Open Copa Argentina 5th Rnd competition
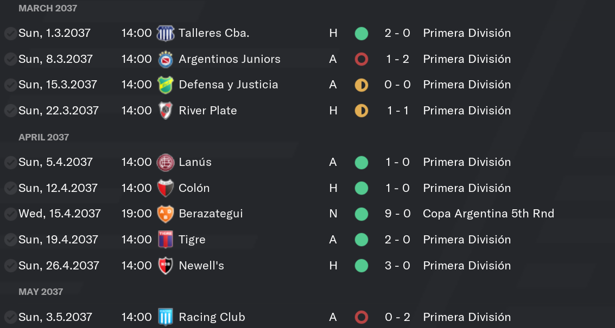Image resolution: width=615 pixels, height=328 pixels. 489,214
